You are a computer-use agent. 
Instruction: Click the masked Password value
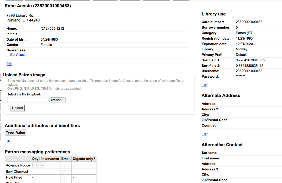(x=240, y=77)
